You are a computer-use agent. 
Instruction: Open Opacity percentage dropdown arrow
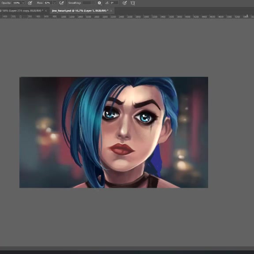pos(23,3)
